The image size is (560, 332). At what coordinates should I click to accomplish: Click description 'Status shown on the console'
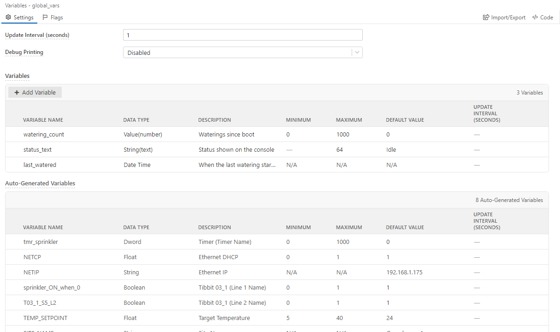pos(236,149)
